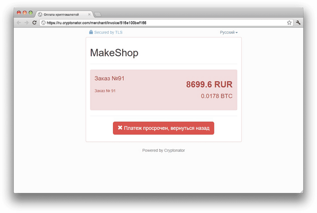Open a new tab with the new tab button
The width and height of the screenshot is (317, 213).
tap(98, 14)
